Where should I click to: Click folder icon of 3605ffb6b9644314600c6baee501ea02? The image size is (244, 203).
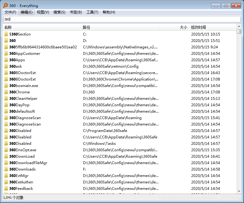[x=6, y=47]
